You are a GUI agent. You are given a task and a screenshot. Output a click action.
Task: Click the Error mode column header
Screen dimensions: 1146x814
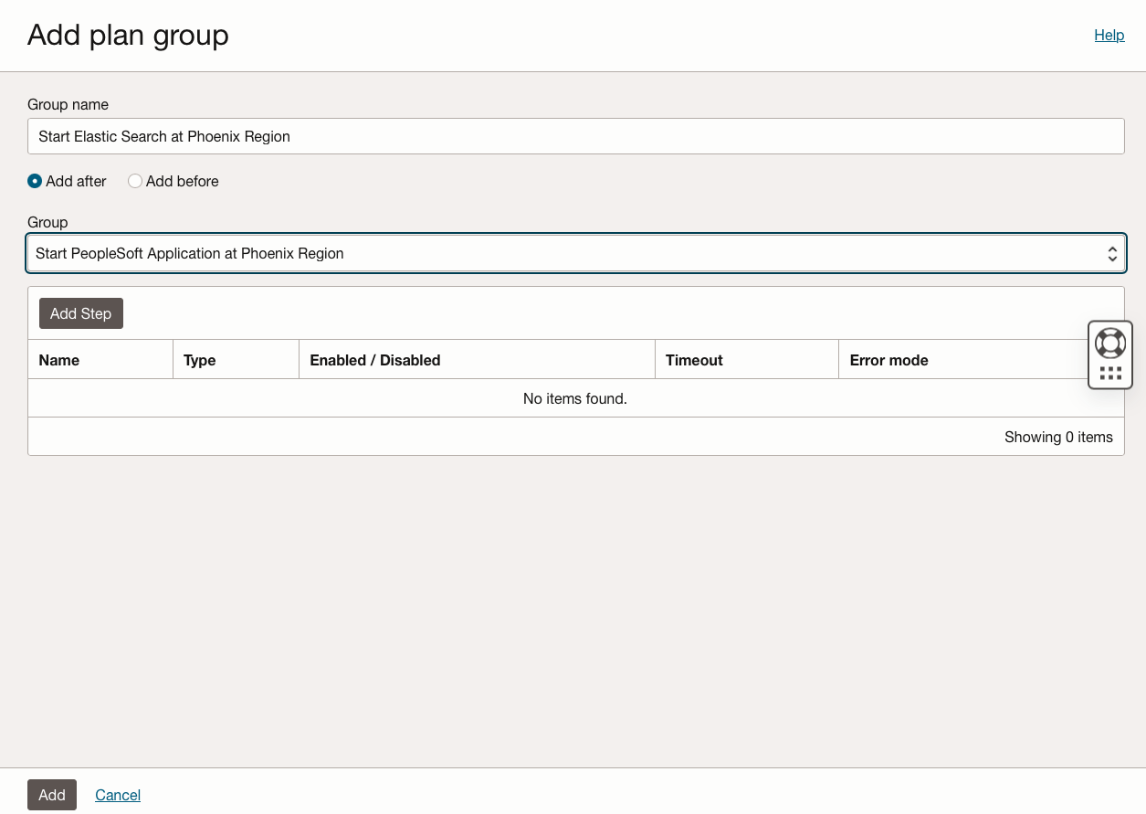point(888,359)
